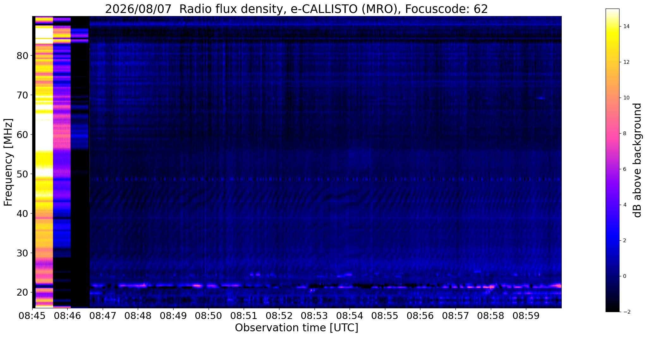Click the 08:53 time axis label
This screenshot has width=647, height=337.
314,316
